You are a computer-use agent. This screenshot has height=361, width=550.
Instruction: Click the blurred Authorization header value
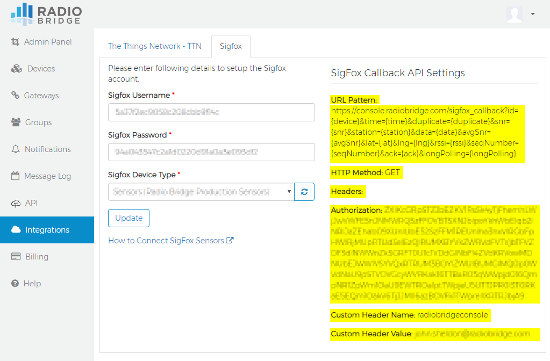pyautogui.click(x=434, y=254)
